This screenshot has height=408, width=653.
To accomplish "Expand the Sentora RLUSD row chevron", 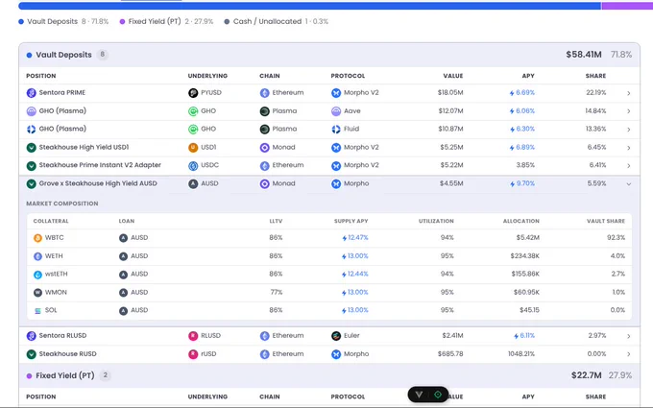I will click(x=629, y=336).
